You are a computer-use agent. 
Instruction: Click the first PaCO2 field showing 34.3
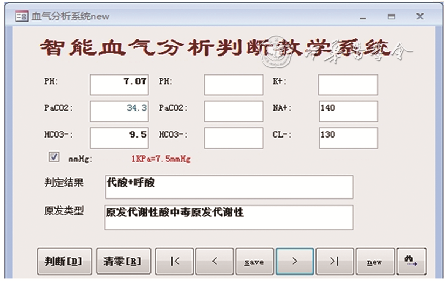point(119,111)
